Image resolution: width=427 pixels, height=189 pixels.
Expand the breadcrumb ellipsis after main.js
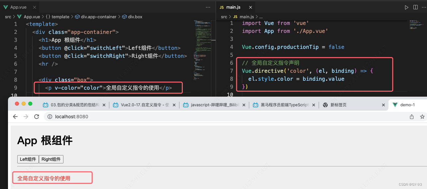click(261, 17)
